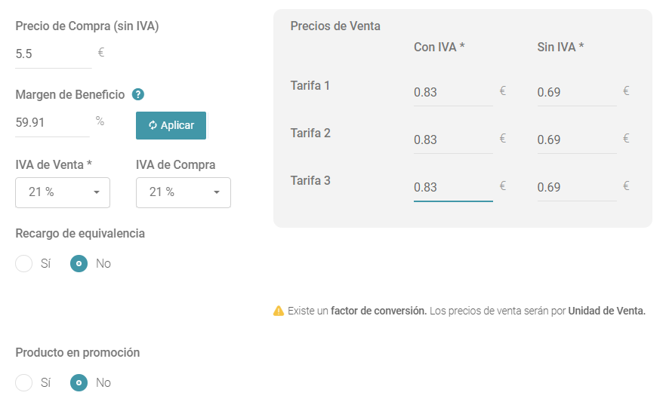Open the IVA de Compra dropdown
This screenshot has width=663, height=411.
pyautogui.click(x=183, y=192)
